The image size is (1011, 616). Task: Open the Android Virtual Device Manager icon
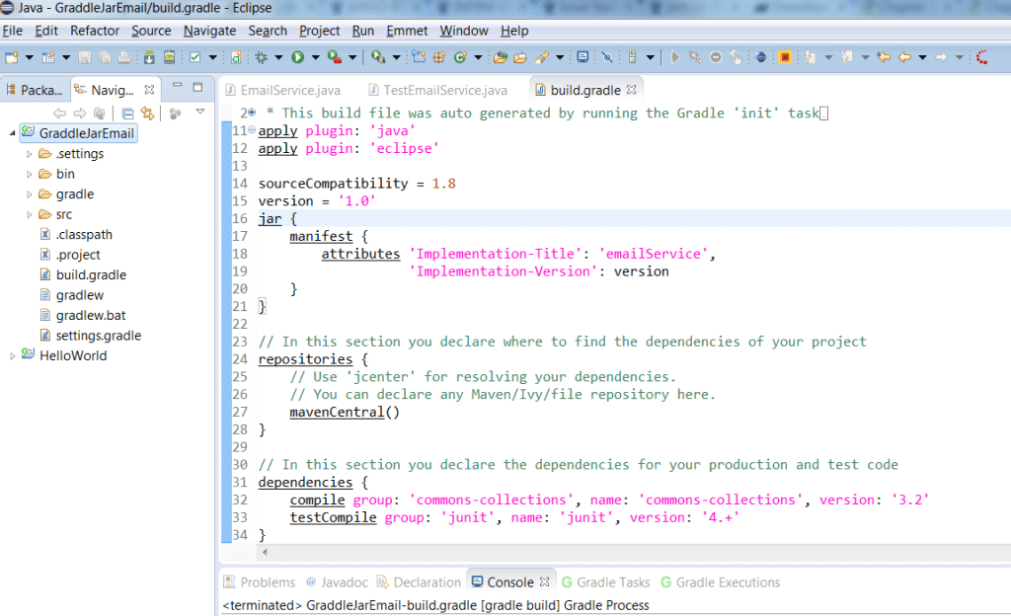click(x=169, y=57)
